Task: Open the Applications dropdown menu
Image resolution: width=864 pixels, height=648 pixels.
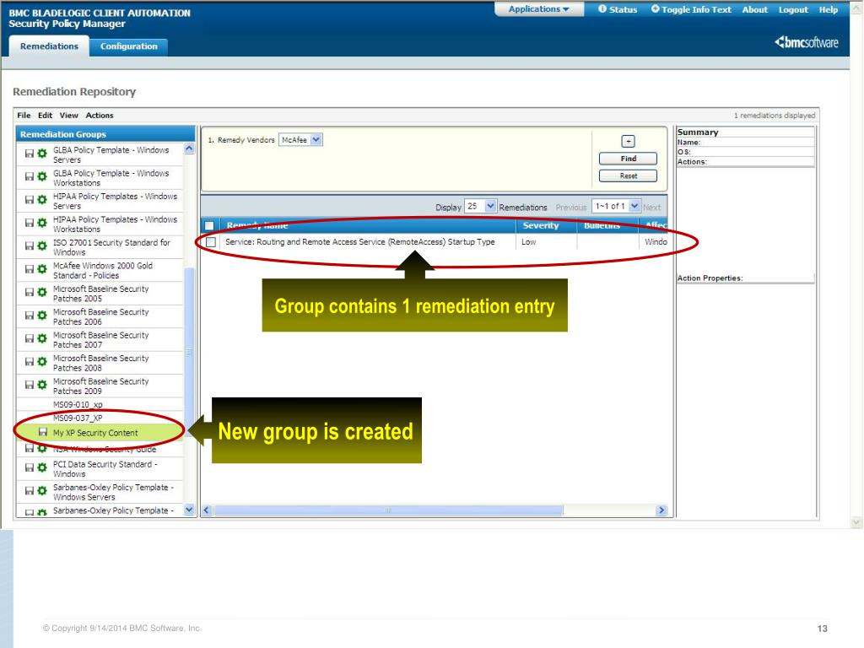Action: pos(539,8)
